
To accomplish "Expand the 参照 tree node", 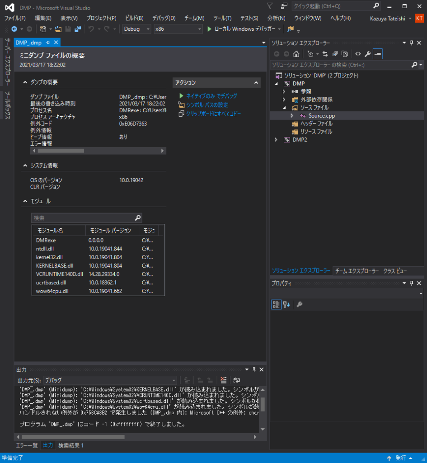I will click(284, 91).
